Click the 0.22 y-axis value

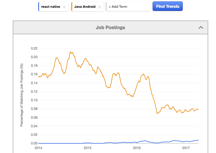click(x=33, y=49)
